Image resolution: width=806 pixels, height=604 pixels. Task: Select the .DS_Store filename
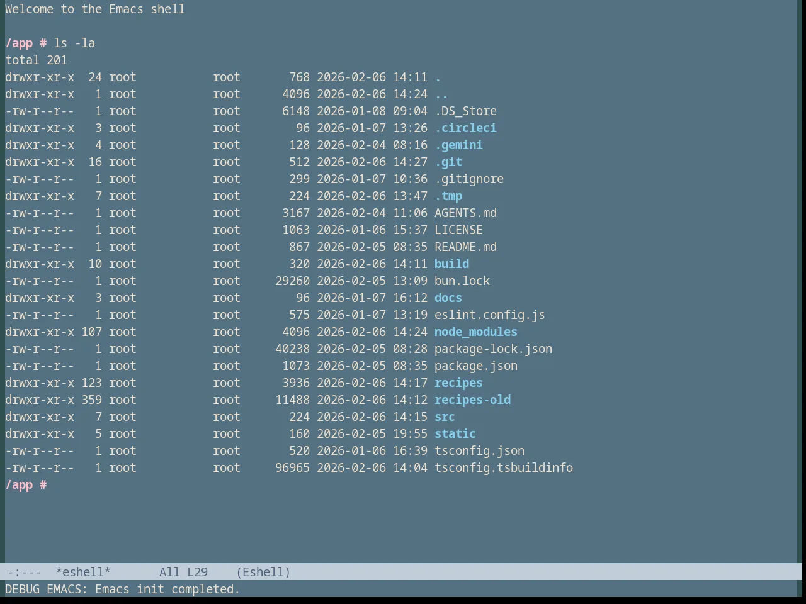(465, 111)
